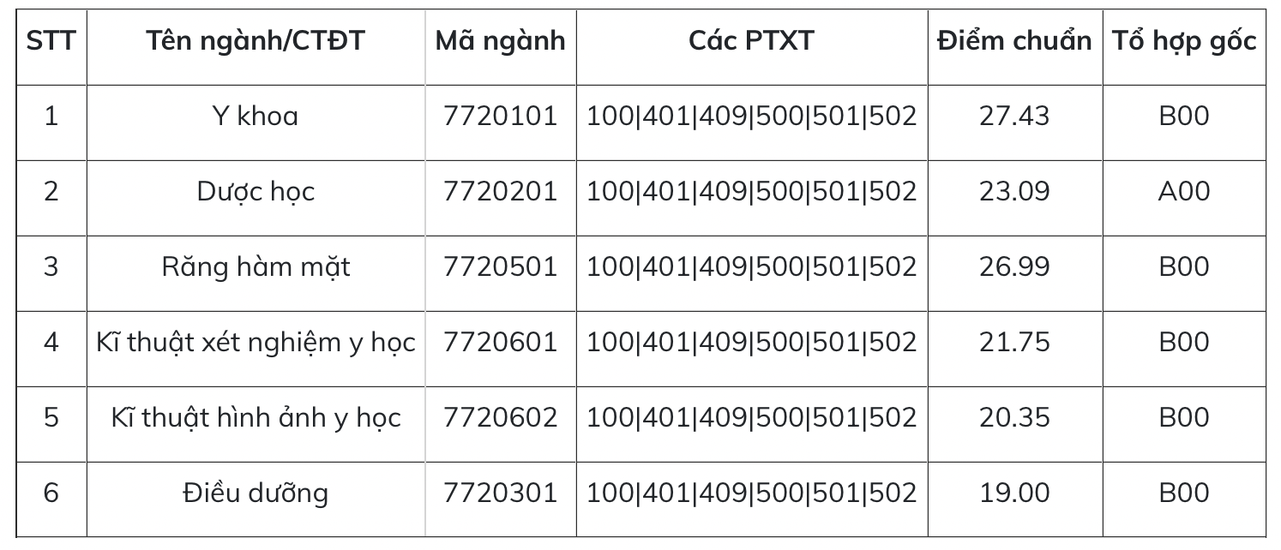
Task: Click Kĩ thuật hình ảnh y học
Action: pyautogui.click(x=256, y=418)
